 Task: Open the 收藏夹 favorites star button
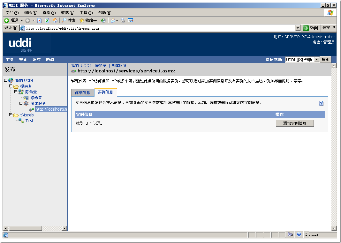(88, 20)
